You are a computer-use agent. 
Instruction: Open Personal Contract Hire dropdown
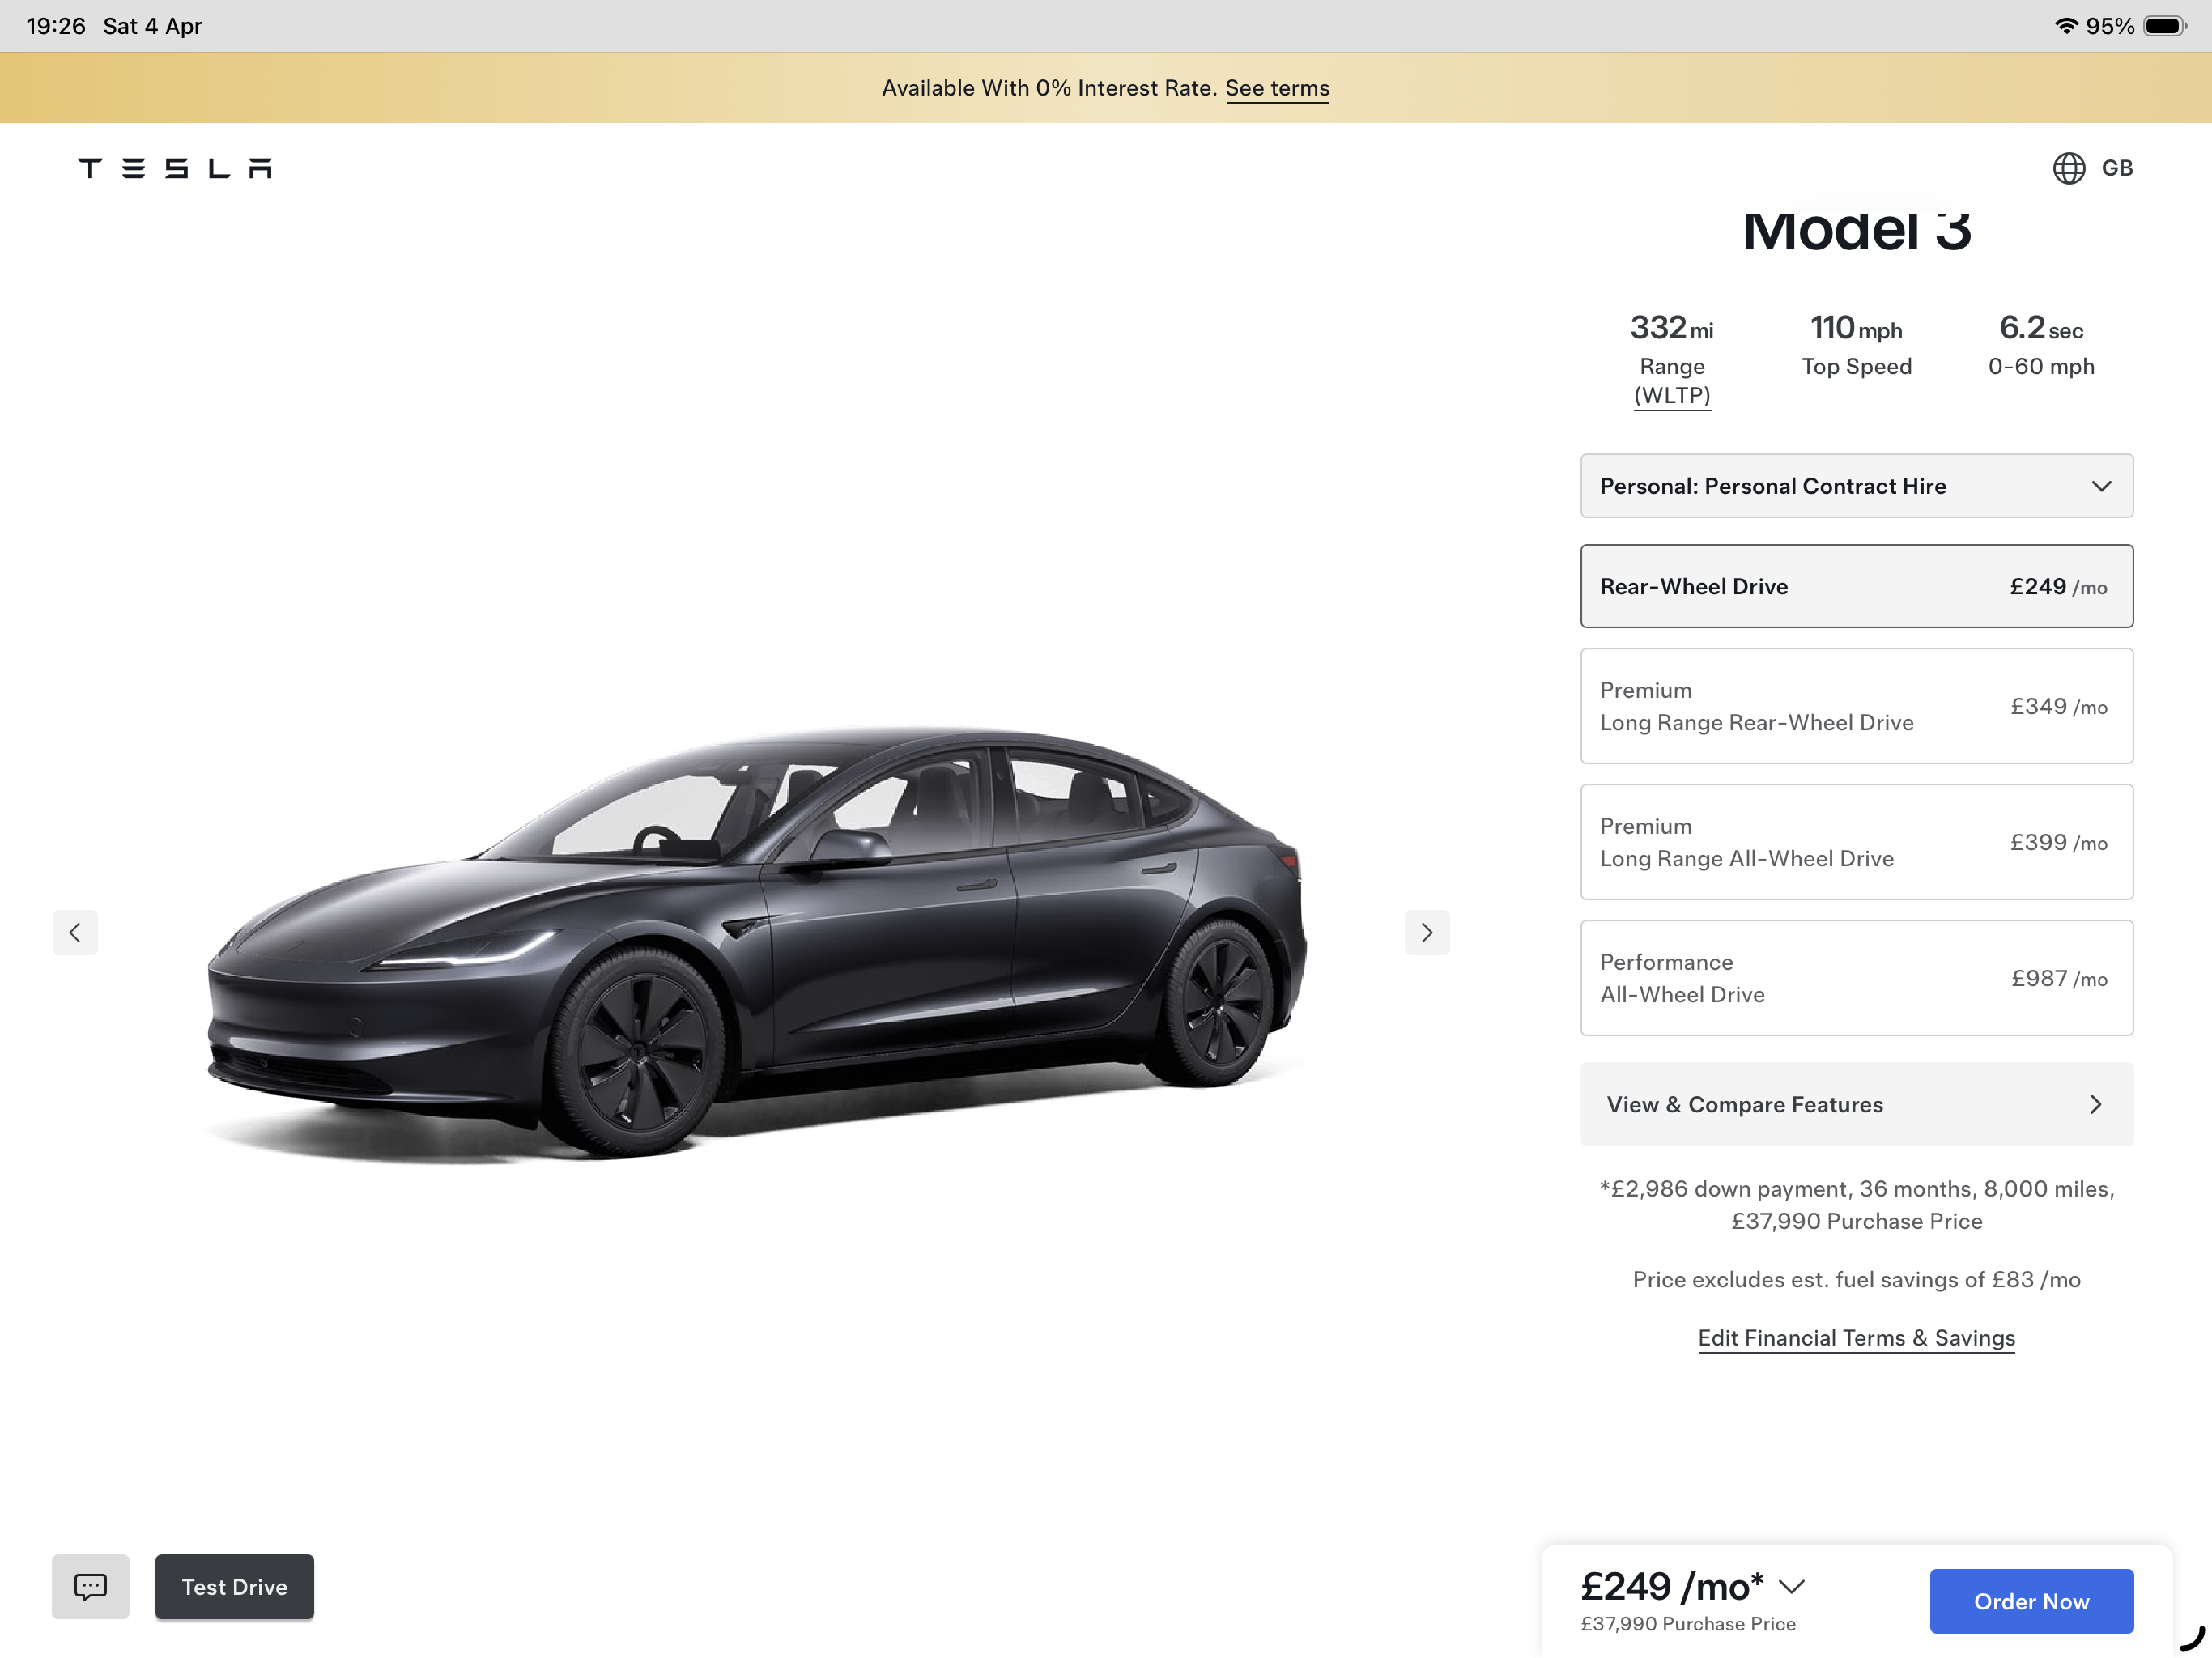(x=1857, y=486)
